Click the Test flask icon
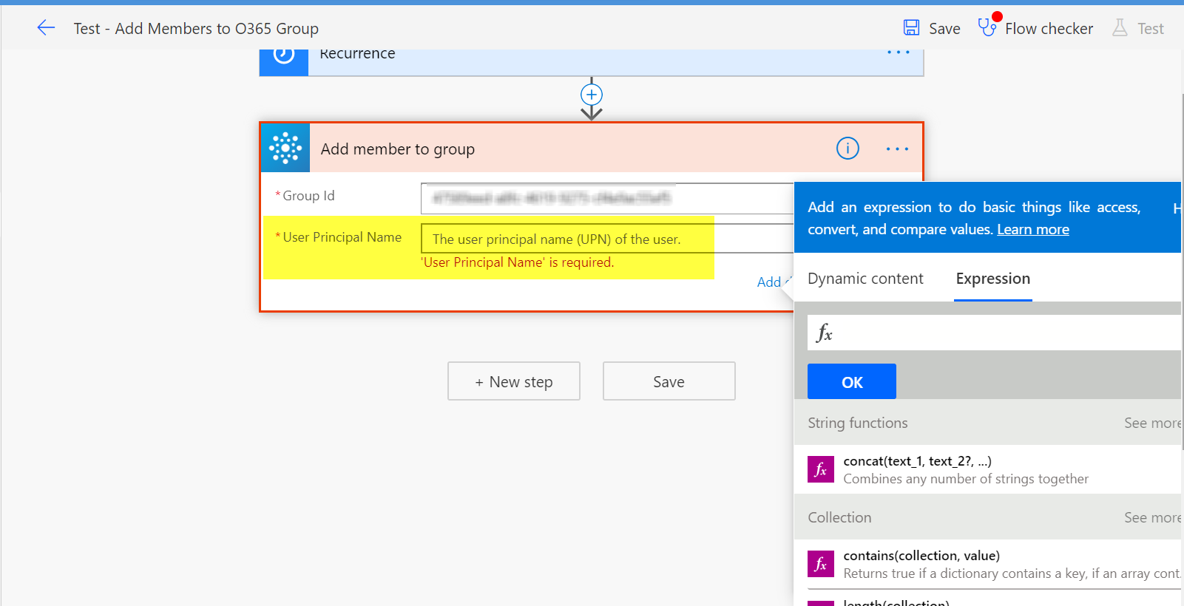Image resolution: width=1184 pixels, height=606 pixels. (1120, 28)
